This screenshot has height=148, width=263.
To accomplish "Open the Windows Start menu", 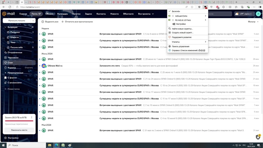I will [3, 145].
